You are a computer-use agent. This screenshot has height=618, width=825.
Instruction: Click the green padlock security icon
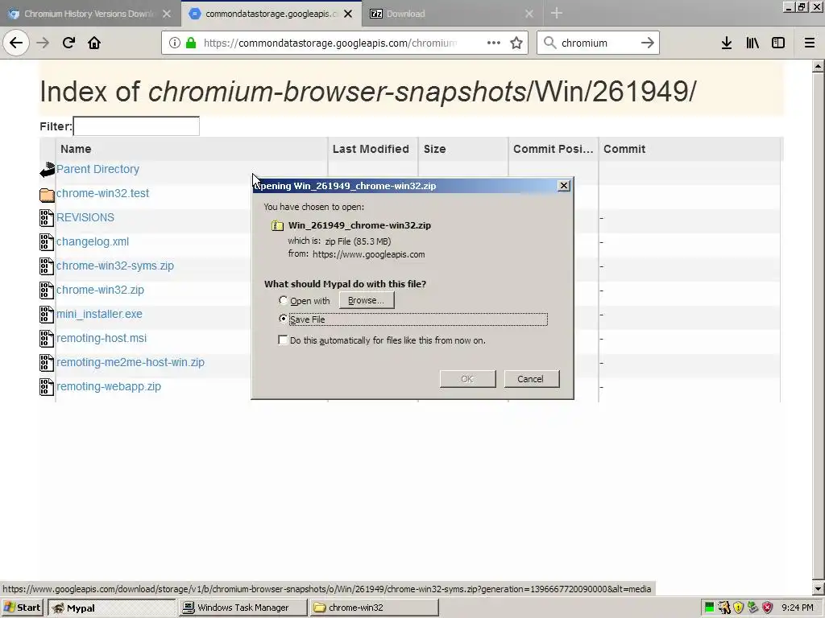point(191,43)
